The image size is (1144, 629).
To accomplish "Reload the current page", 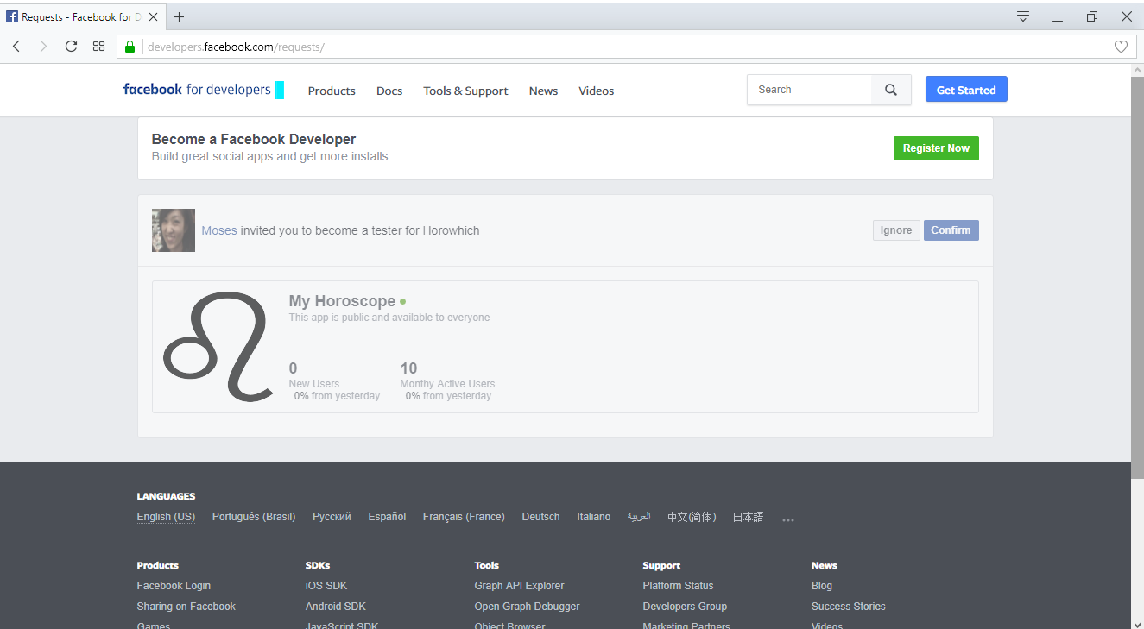I will 71,47.
